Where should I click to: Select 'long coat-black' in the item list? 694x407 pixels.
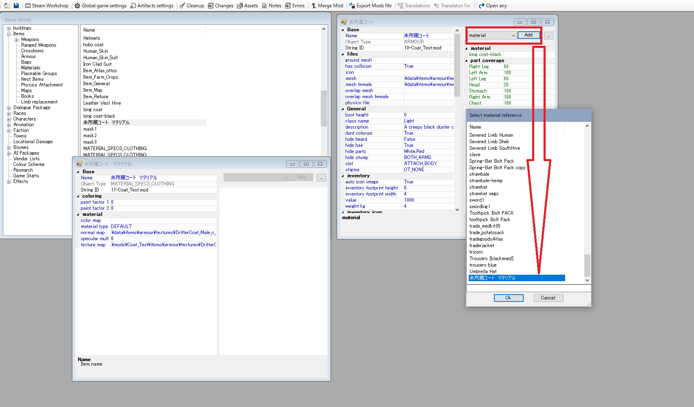click(100, 116)
